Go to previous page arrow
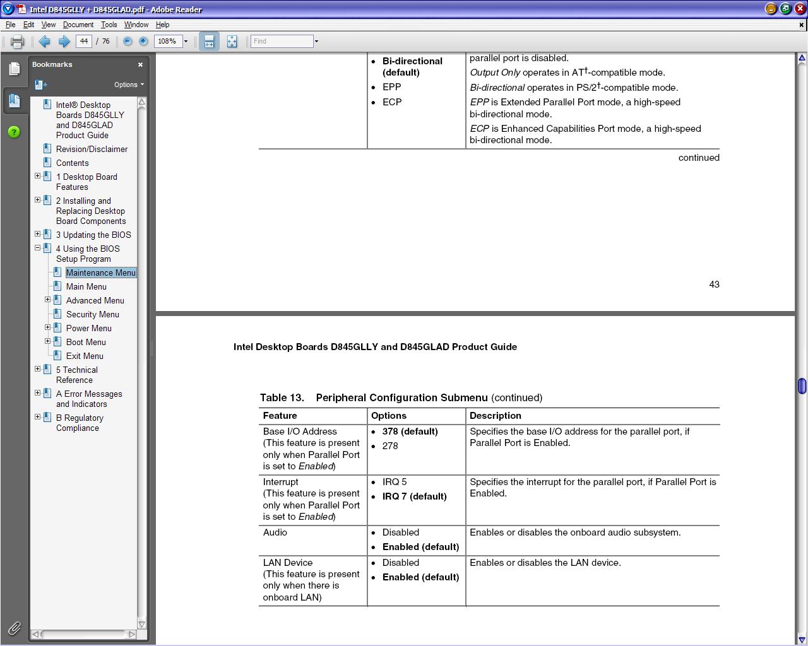Image resolution: width=808 pixels, height=646 pixels. (x=44, y=41)
